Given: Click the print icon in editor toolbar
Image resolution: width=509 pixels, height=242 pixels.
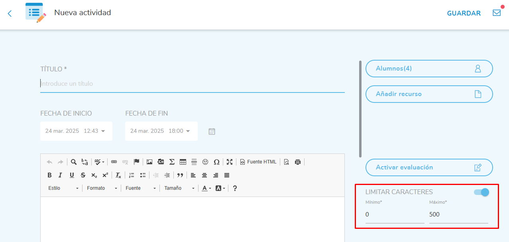Looking at the screenshot, I should tap(297, 162).
